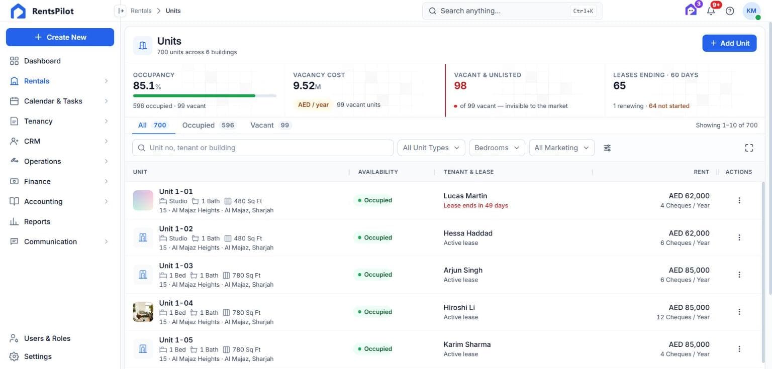
Task: Open the Bedrooms filter dropdown
Action: tap(497, 148)
